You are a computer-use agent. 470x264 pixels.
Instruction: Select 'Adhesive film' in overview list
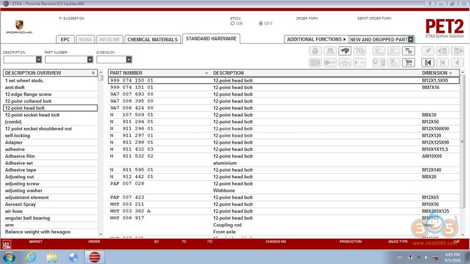[x=20, y=156]
